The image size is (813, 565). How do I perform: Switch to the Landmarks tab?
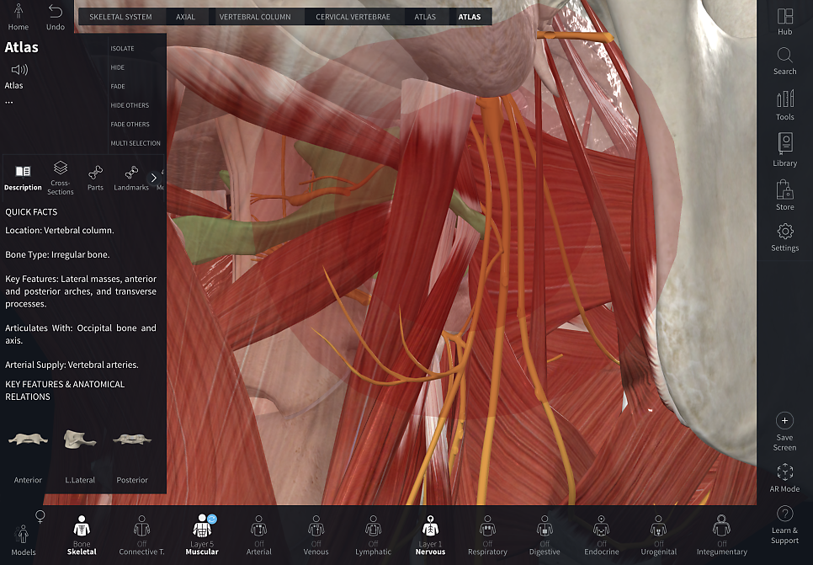[x=130, y=178]
